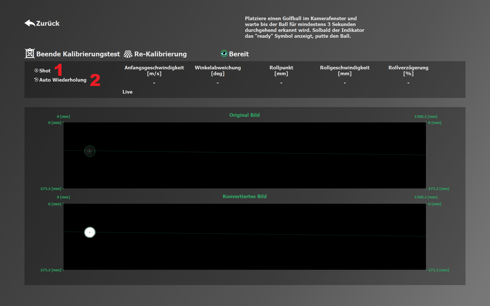The width and height of the screenshot is (490, 306).
Task: Click the 1508.2 [mm] label above Original Bild
Action: [x=426, y=117]
